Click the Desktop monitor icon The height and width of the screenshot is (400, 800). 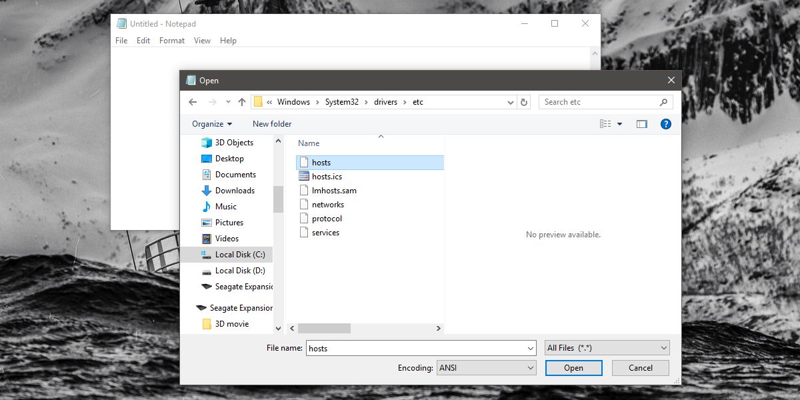coord(207,159)
